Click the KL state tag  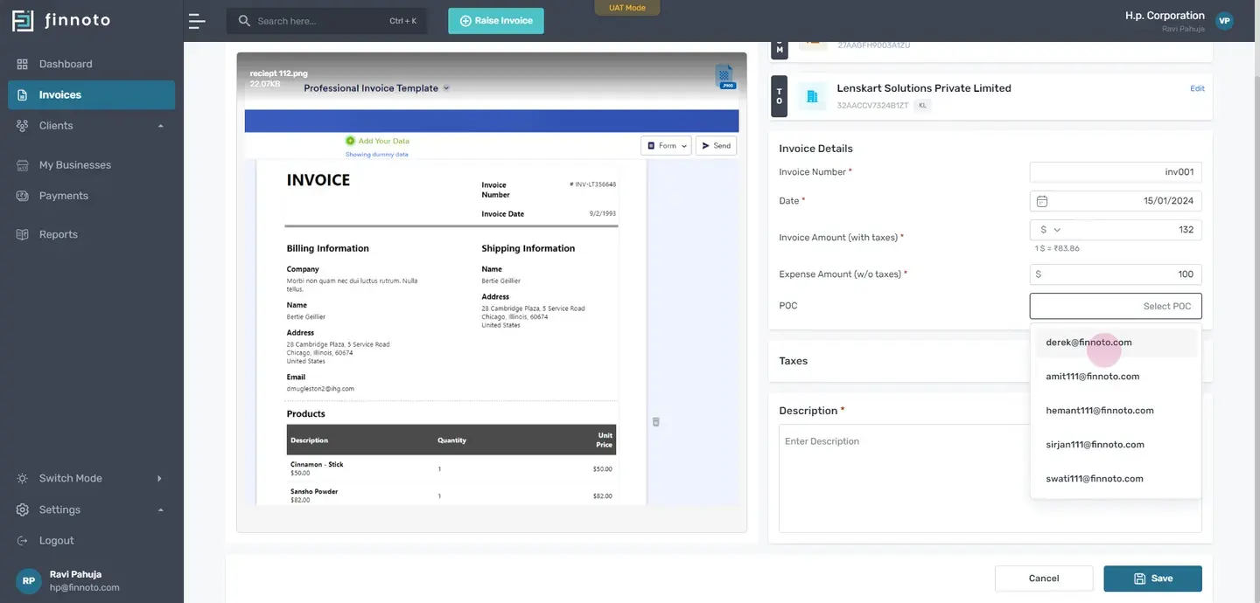coord(922,106)
